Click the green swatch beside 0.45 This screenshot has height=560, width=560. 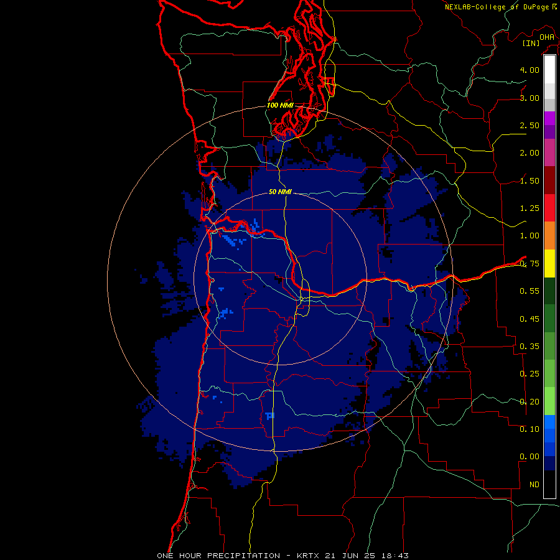click(x=549, y=318)
